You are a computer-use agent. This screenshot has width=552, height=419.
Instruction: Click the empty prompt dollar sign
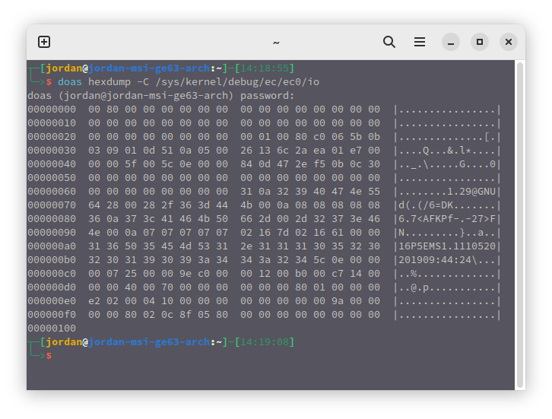[x=49, y=356]
